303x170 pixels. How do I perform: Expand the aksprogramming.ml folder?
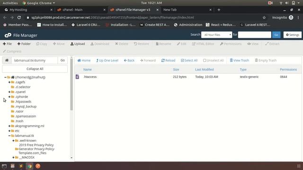9,126
